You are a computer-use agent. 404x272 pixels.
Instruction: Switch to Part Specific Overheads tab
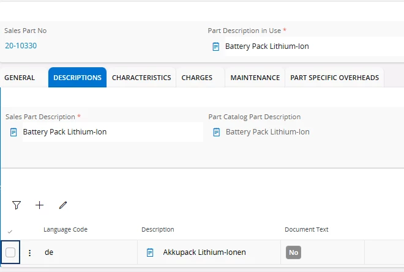334,78
